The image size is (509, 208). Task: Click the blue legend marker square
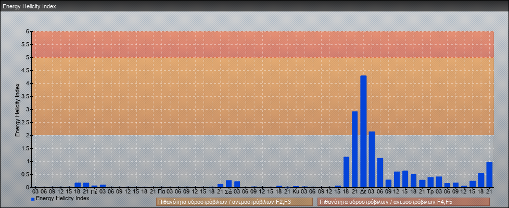click(33, 199)
